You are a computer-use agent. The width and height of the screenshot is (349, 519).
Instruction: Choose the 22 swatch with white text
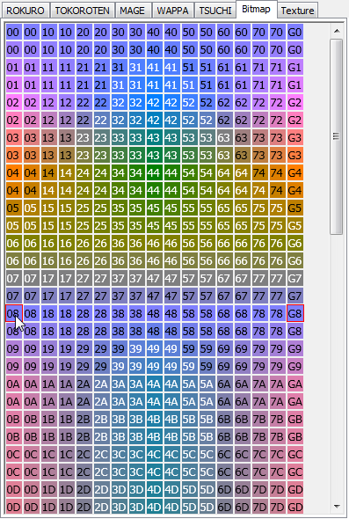pyautogui.click(x=102, y=120)
